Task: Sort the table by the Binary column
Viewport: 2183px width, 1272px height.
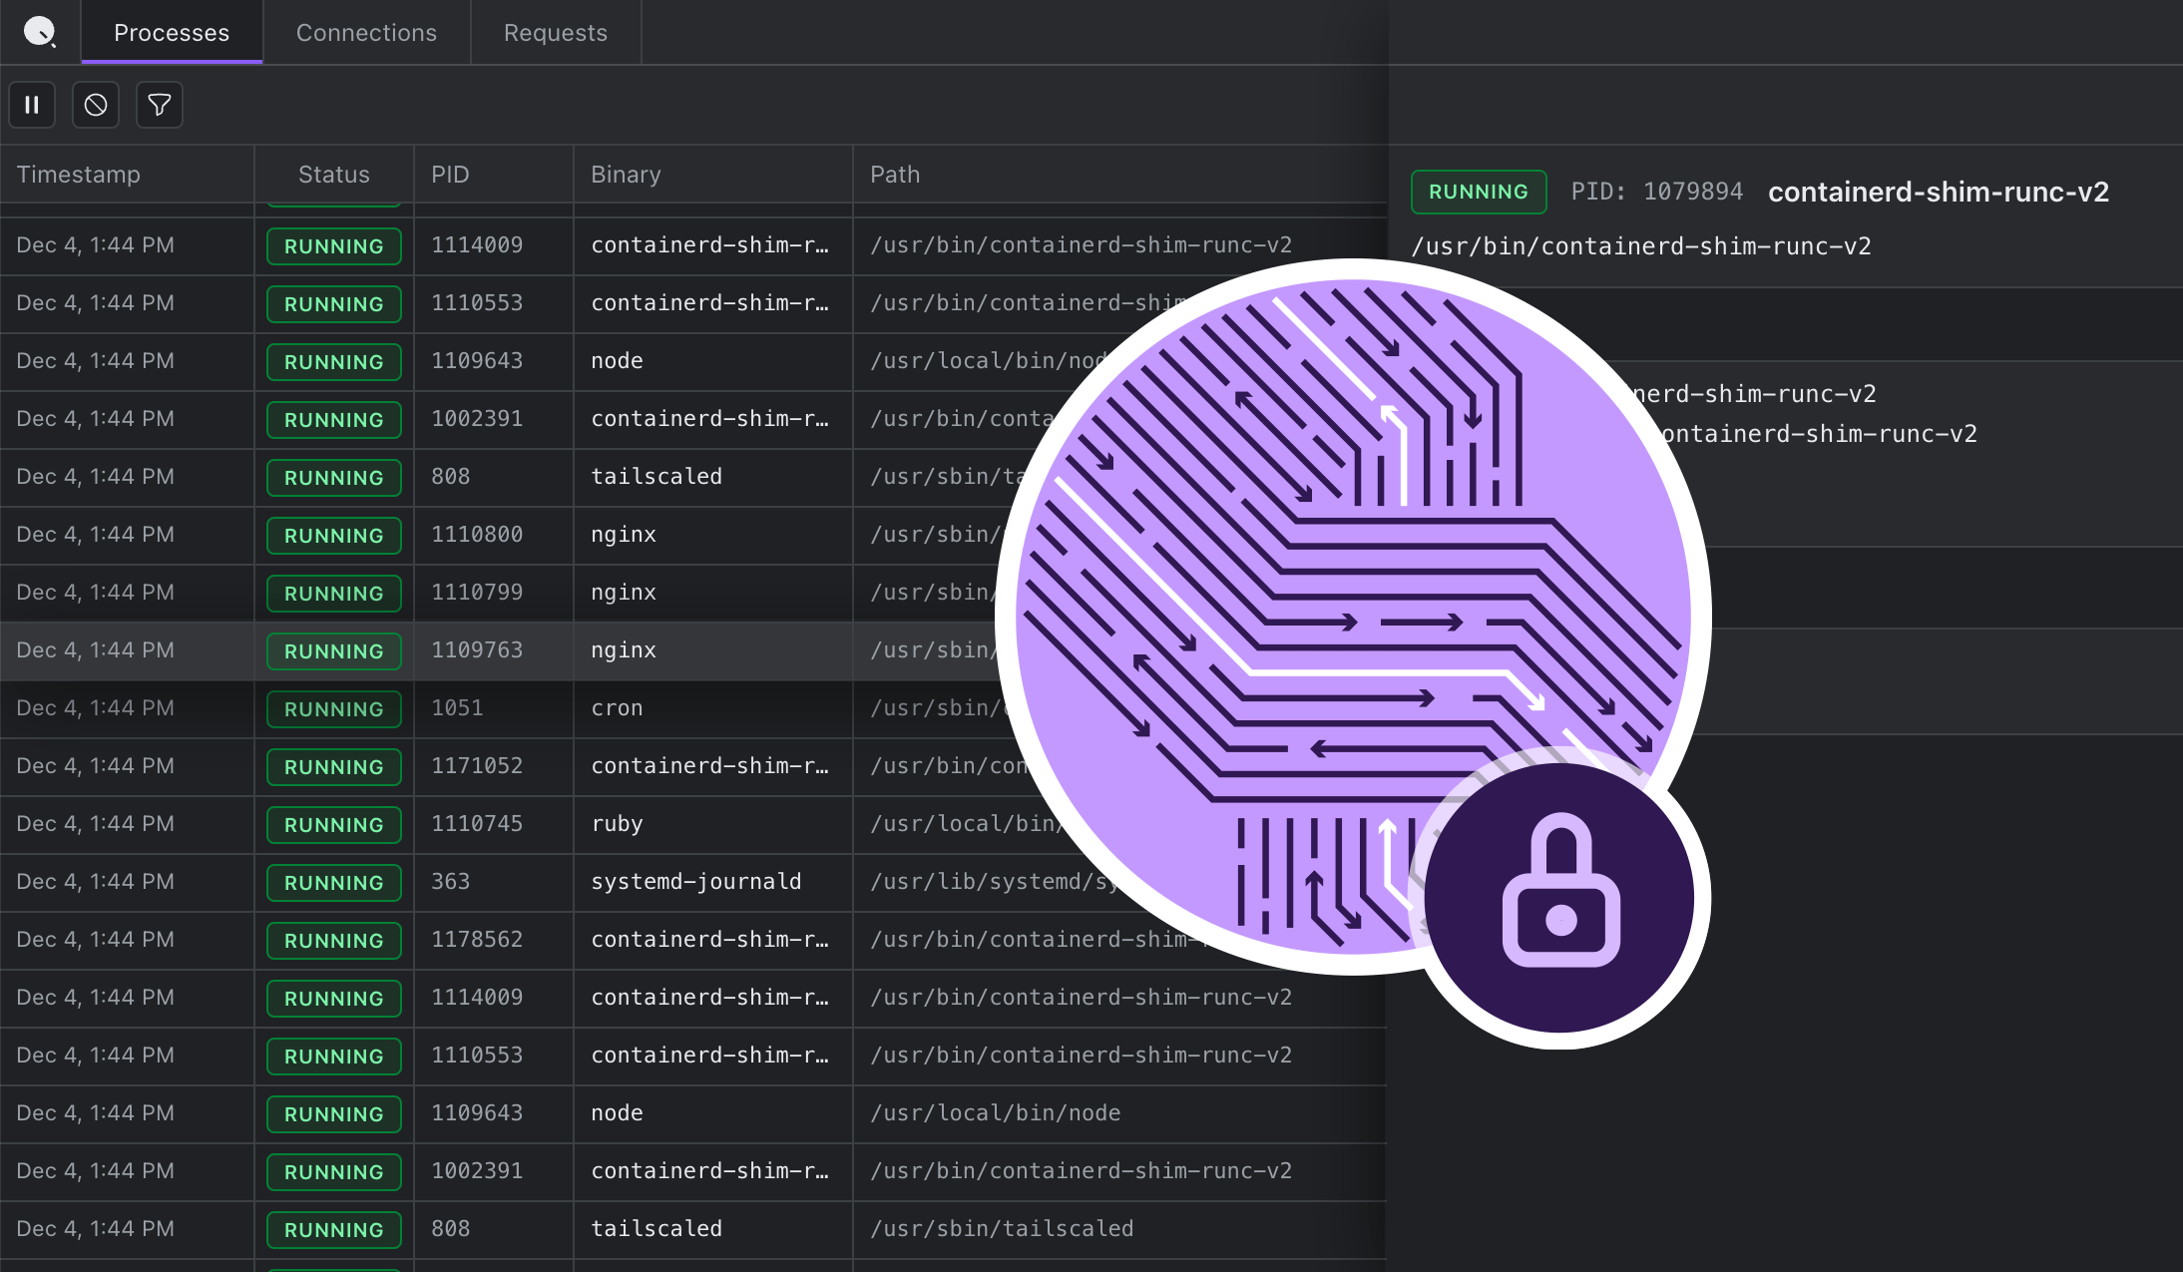Action: tap(625, 174)
